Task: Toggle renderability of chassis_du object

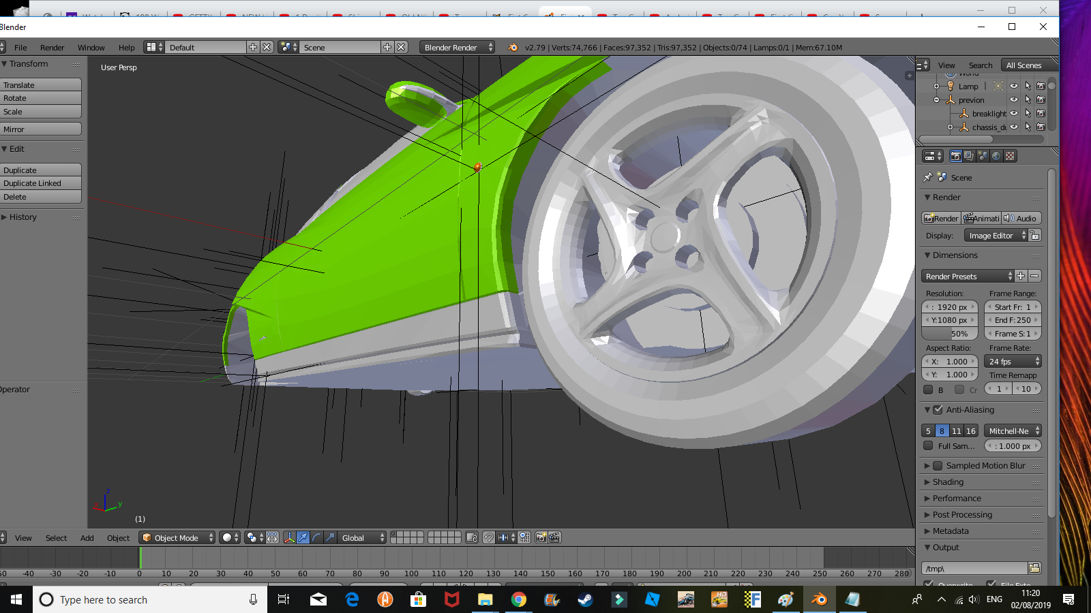Action: [1041, 127]
